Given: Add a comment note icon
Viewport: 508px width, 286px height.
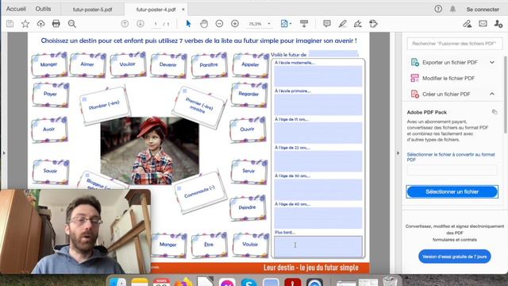Looking at the screenshot, I should (327, 23).
